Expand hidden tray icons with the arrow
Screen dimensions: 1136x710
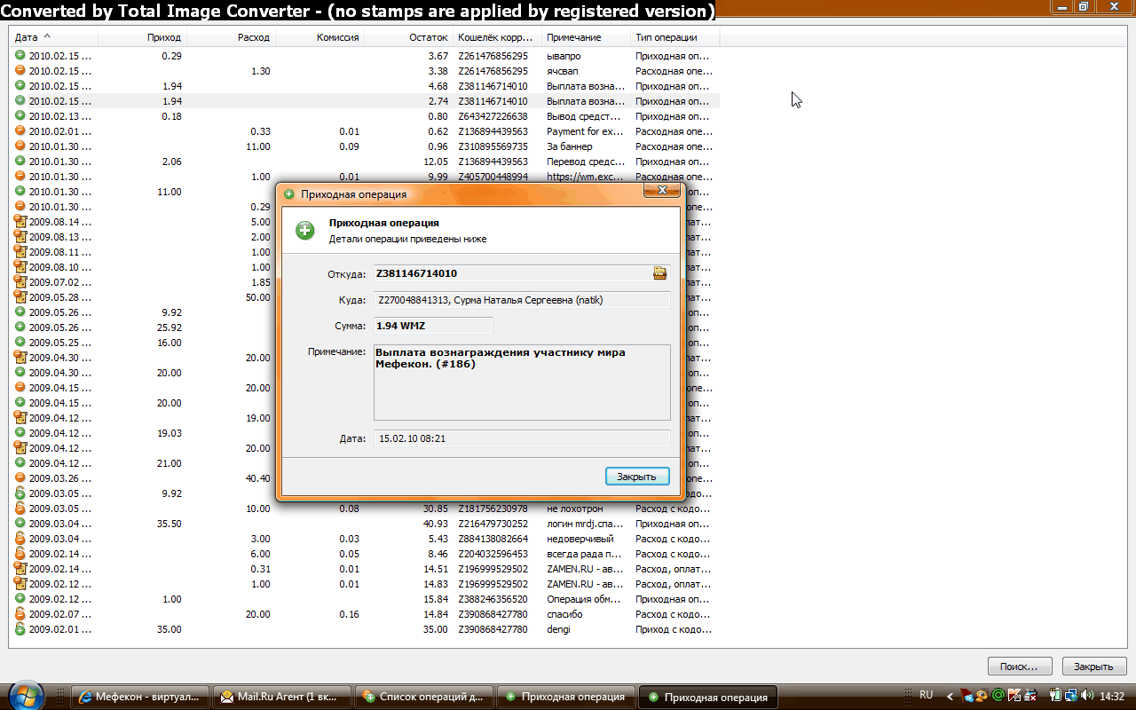coord(951,697)
